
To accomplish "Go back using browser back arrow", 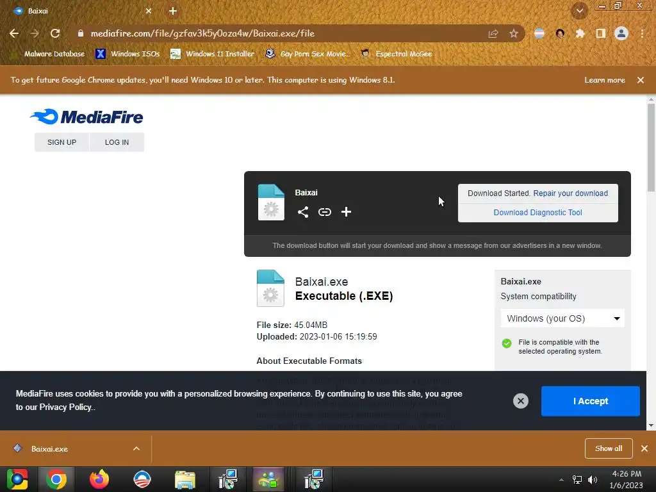I will pos(14,33).
